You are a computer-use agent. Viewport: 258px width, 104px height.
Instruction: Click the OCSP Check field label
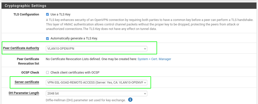pos(30,72)
